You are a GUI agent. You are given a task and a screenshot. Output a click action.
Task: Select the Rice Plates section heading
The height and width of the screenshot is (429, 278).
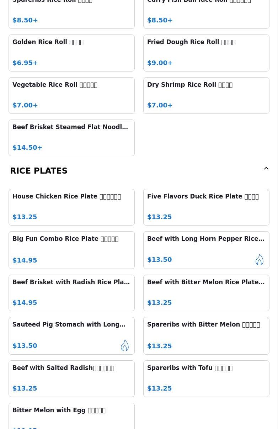tap(39, 171)
